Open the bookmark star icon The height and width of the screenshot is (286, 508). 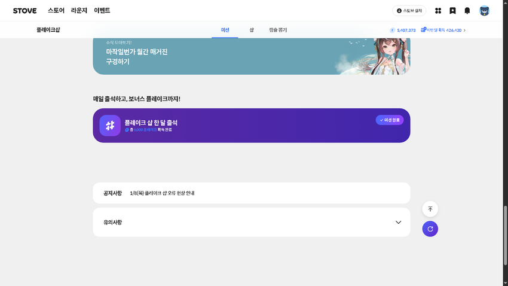452,11
